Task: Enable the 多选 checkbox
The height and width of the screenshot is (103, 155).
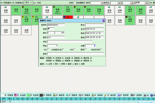Action: pyautogui.click(x=74, y=3)
